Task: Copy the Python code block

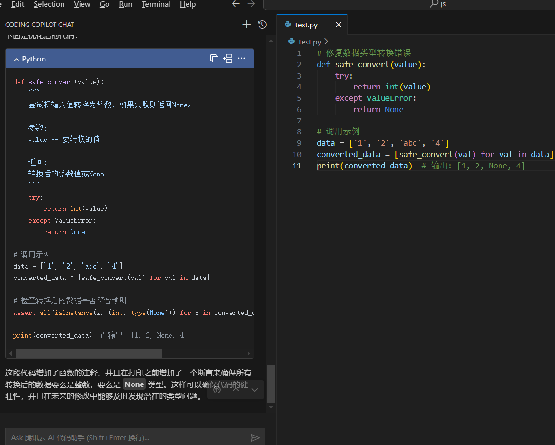Action: coord(214,58)
